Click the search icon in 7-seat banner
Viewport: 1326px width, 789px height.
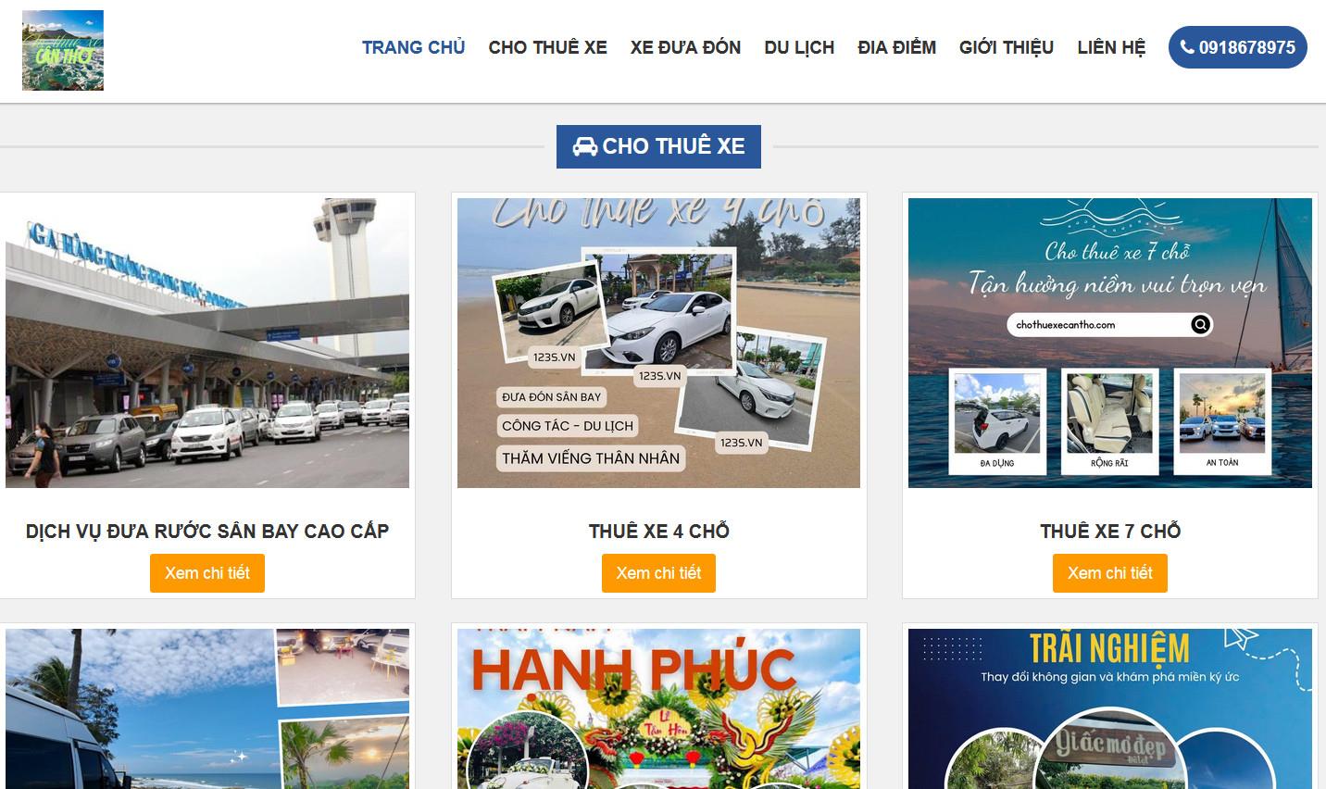coord(1200,324)
